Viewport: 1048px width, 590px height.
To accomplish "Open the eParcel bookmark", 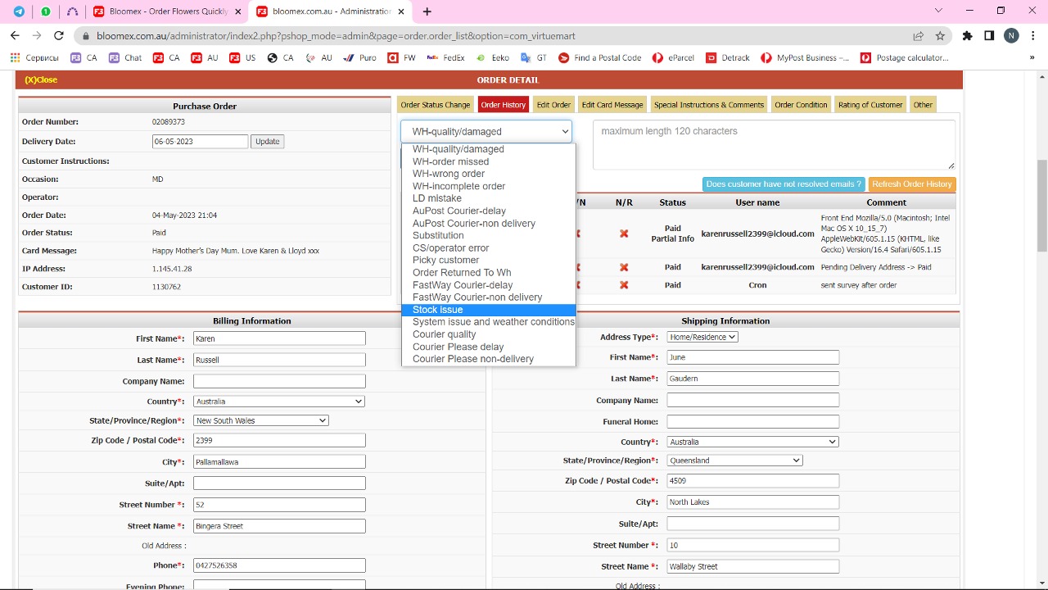I will [674, 58].
